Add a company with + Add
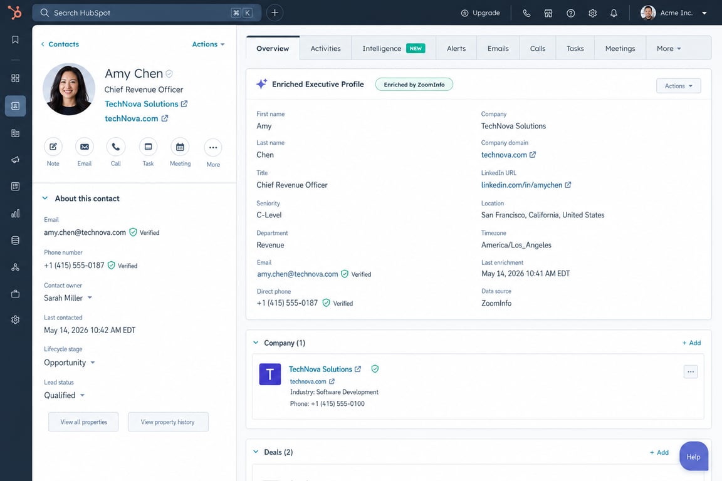The height and width of the screenshot is (481, 722). click(x=691, y=343)
